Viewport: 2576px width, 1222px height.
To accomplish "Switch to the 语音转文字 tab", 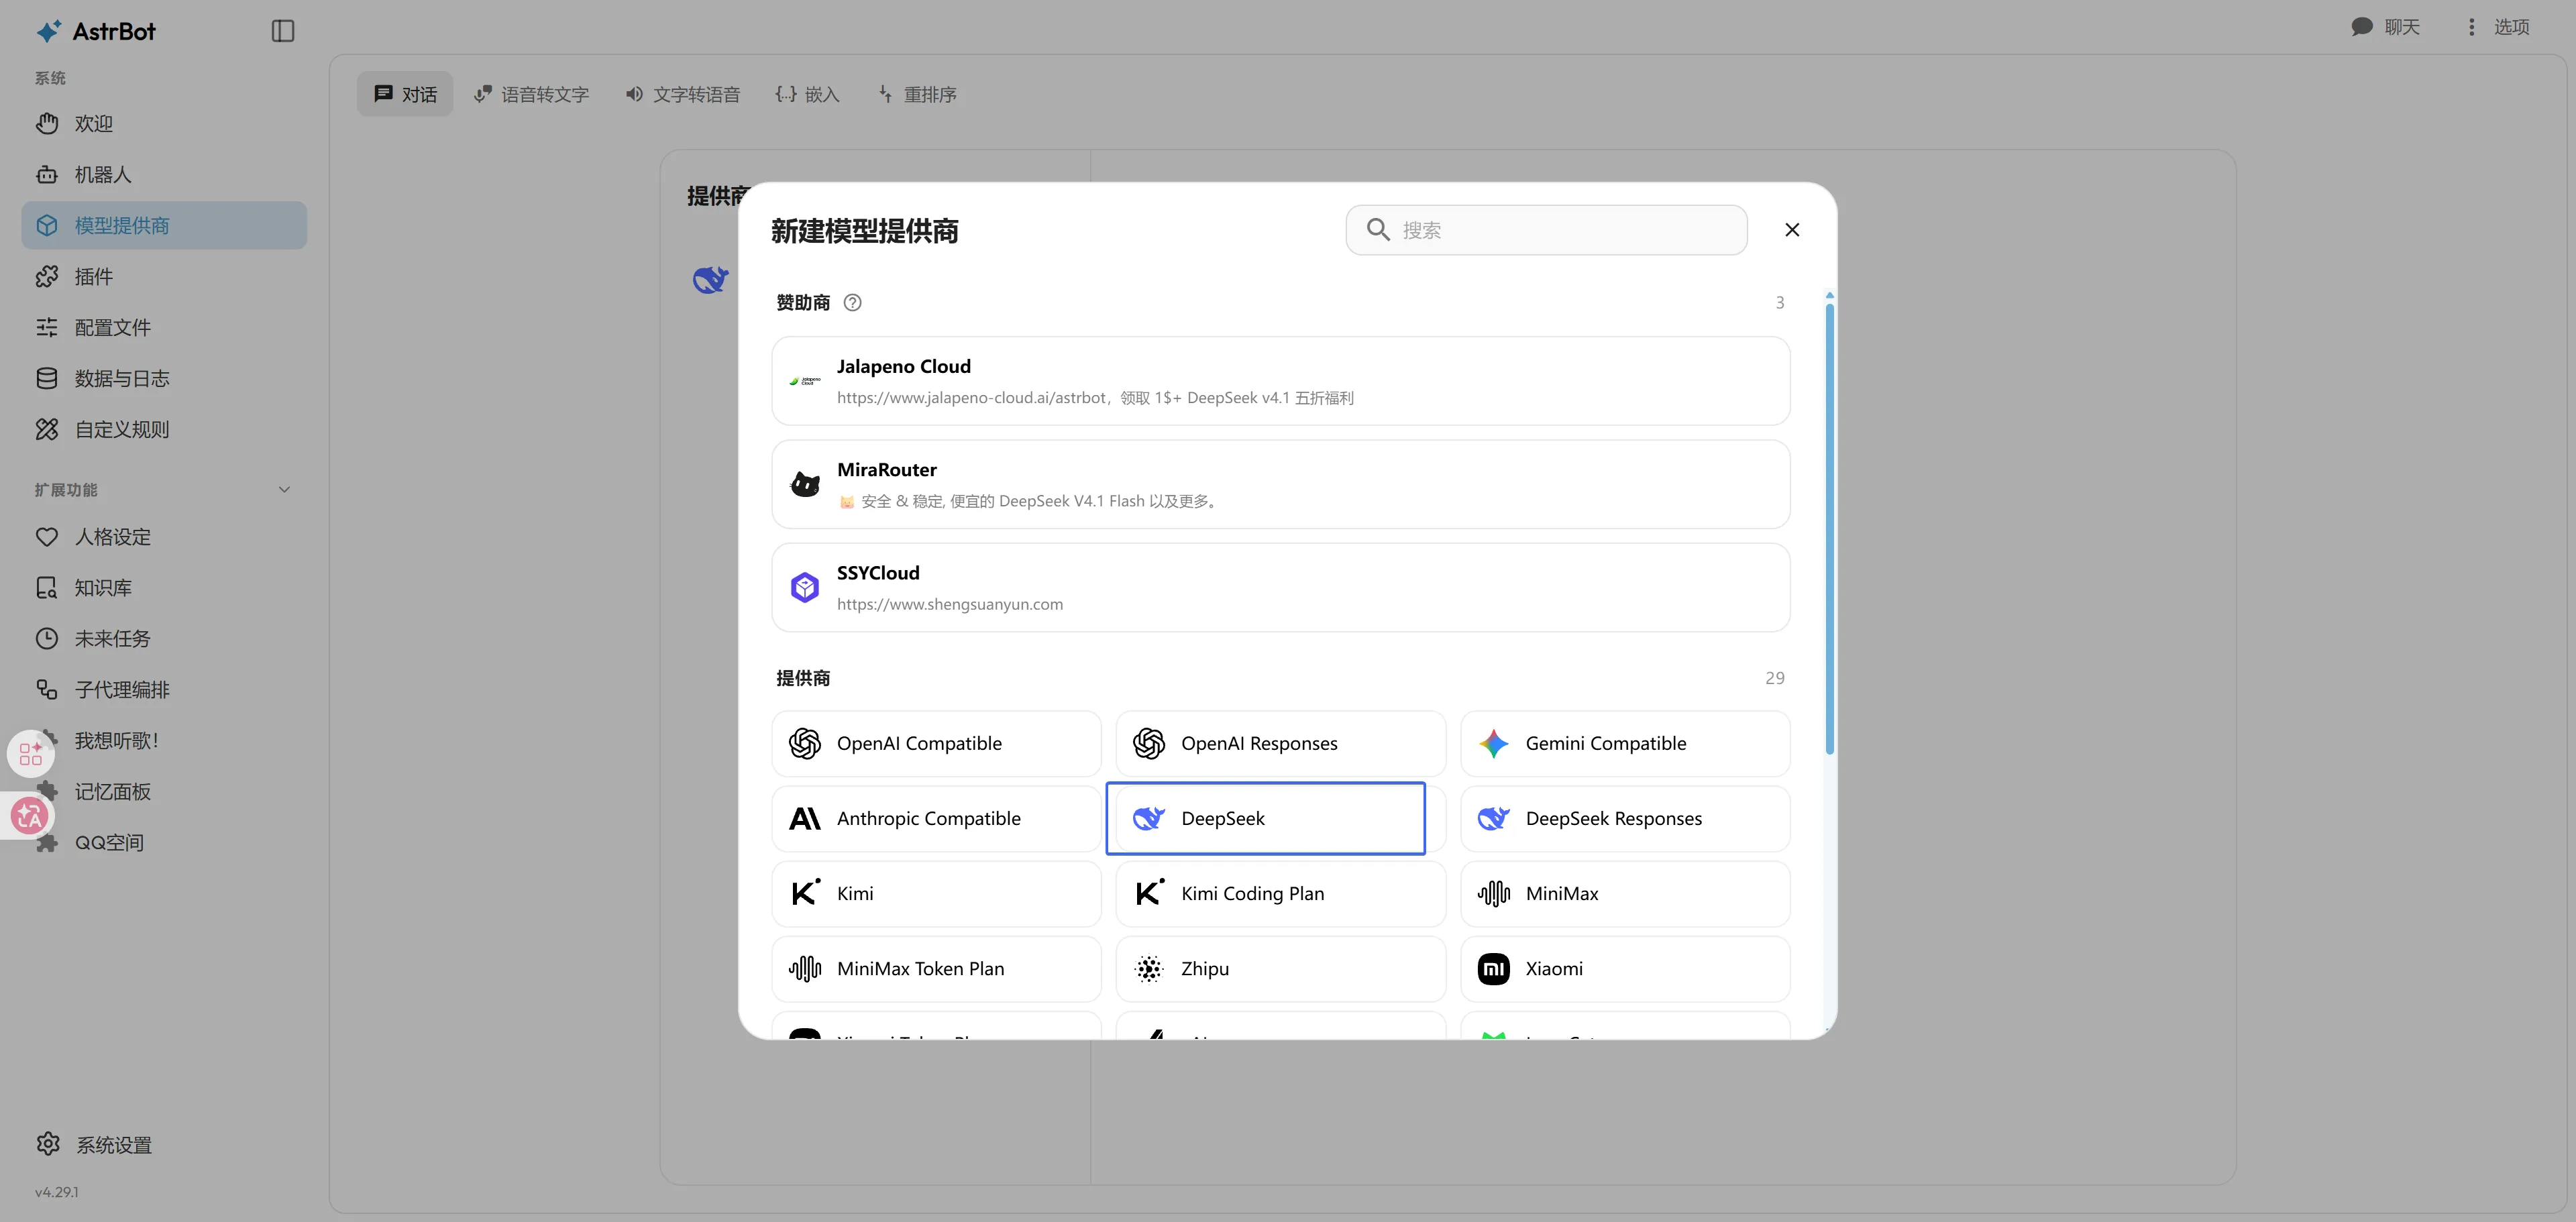I will point(531,94).
